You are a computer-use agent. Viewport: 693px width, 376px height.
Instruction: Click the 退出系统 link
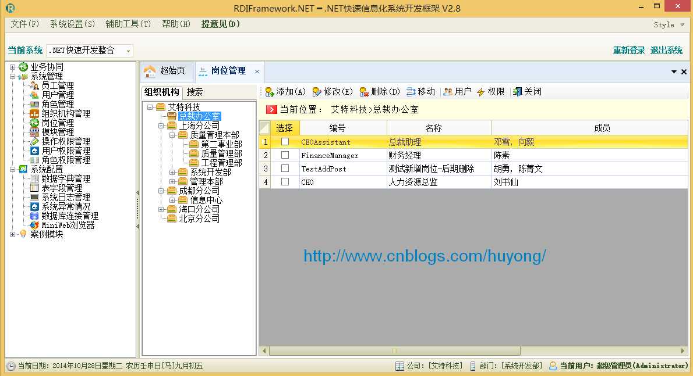coord(666,50)
